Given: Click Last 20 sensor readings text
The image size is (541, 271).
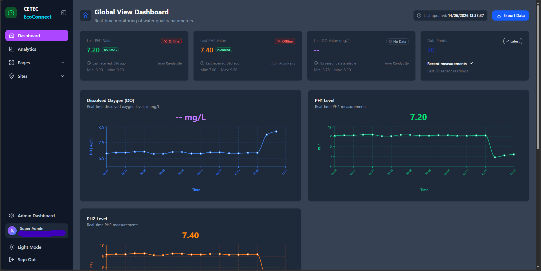Looking at the screenshot, I should click(448, 71).
